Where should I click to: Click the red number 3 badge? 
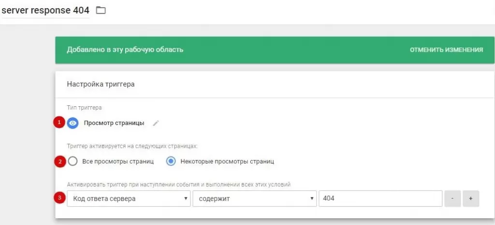pyautogui.click(x=59, y=198)
